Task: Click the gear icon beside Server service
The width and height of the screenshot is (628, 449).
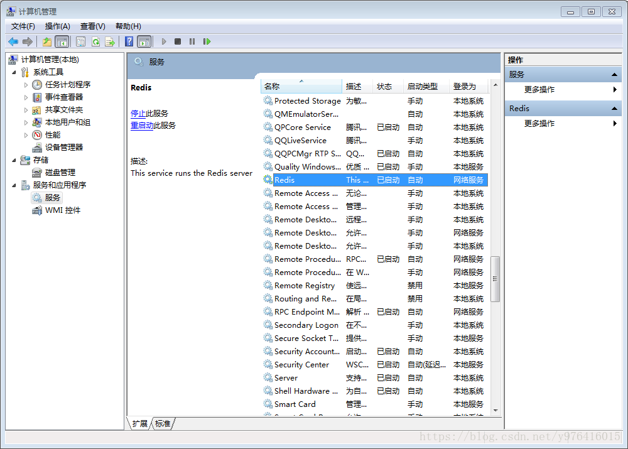Action: point(268,377)
